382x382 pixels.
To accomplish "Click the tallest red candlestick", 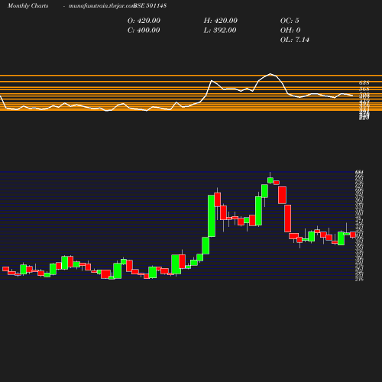I will (x=288, y=219).
